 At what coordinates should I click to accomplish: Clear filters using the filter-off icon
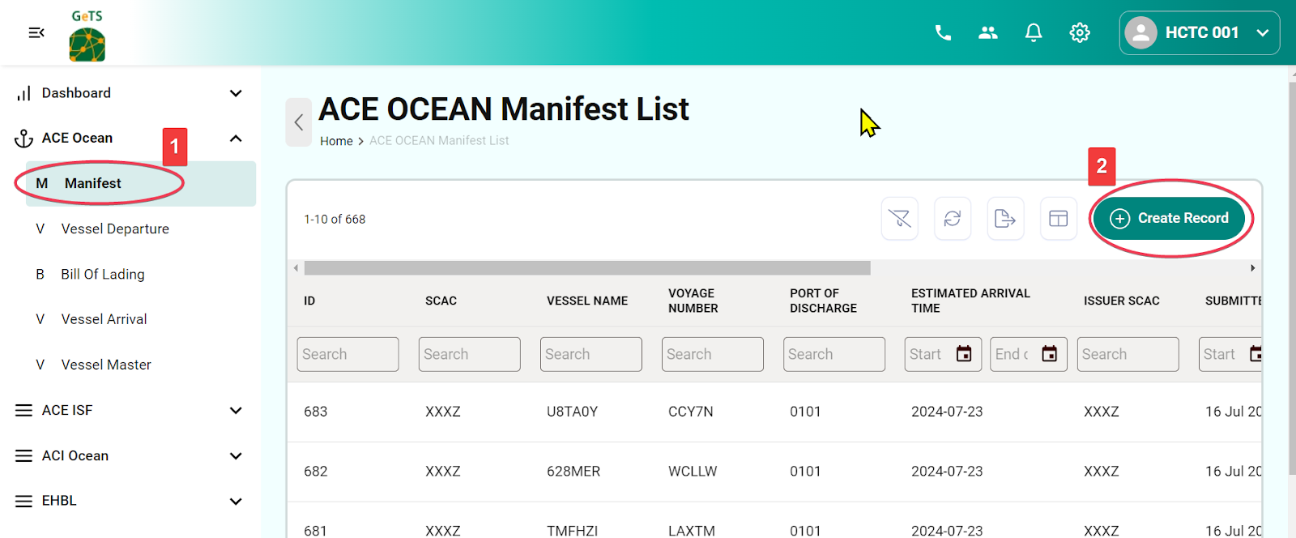899,219
